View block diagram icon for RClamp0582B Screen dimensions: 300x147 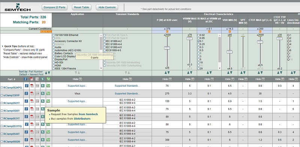click(x=37, y=140)
